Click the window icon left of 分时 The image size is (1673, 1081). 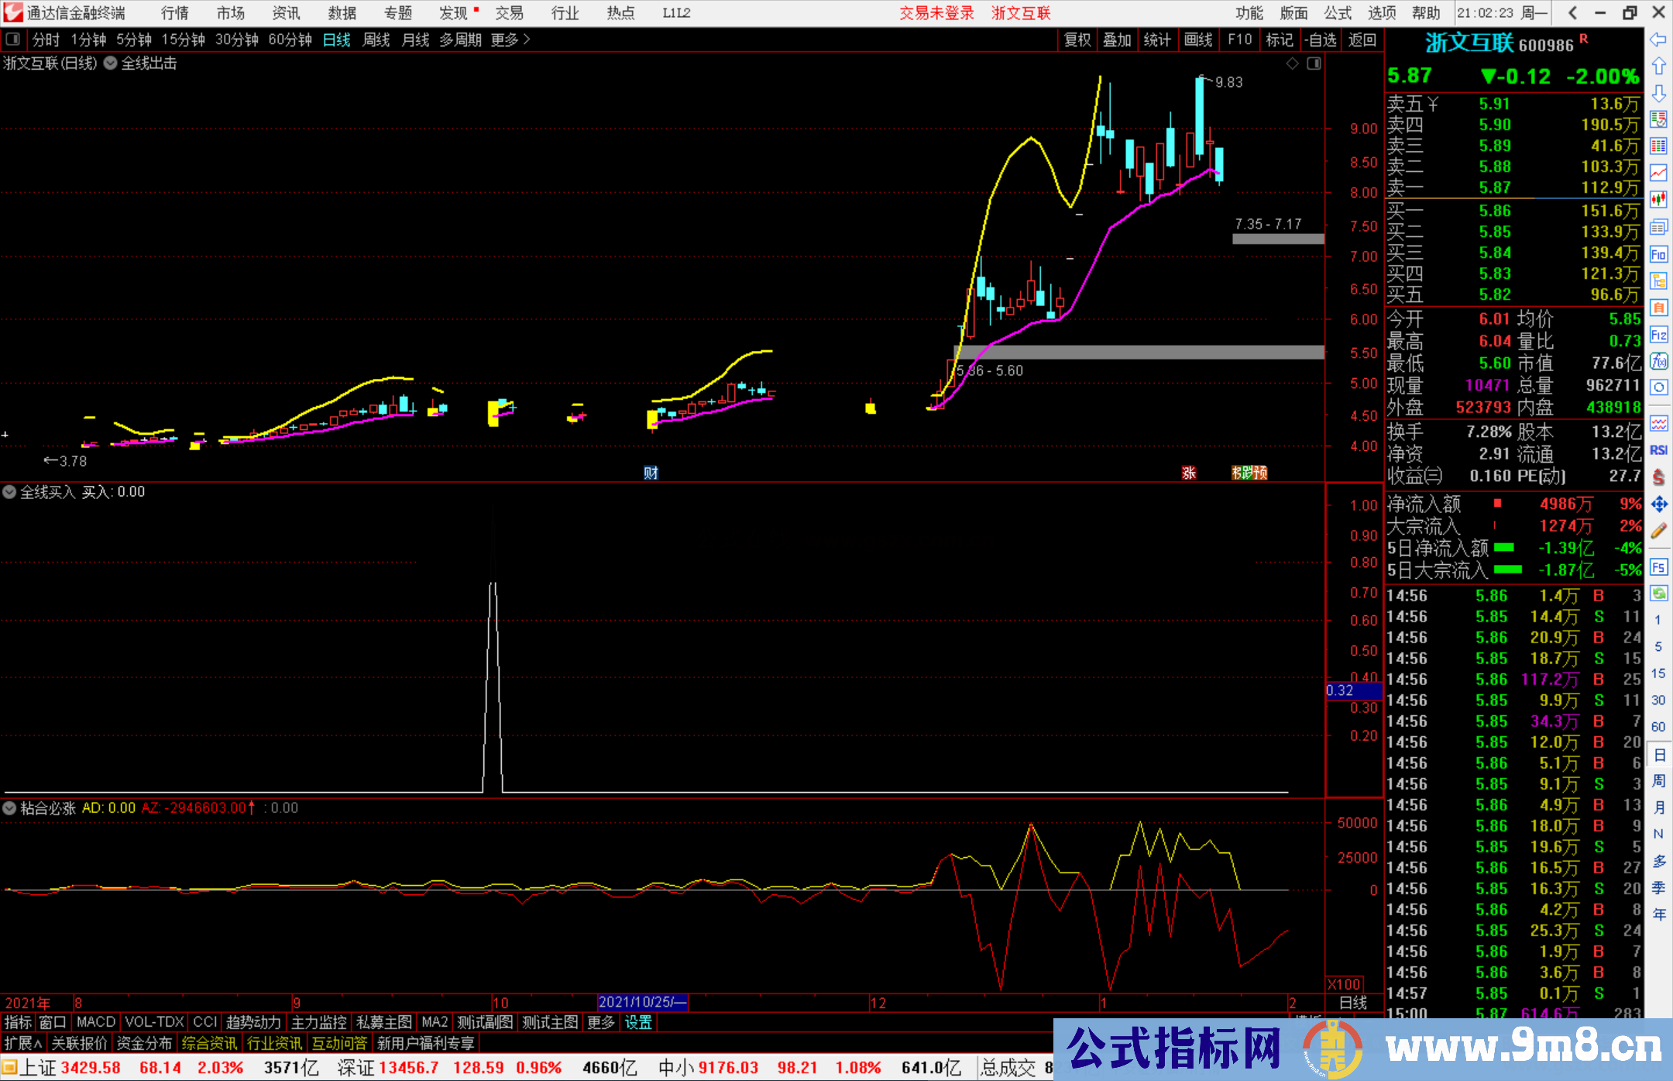pos(13,39)
